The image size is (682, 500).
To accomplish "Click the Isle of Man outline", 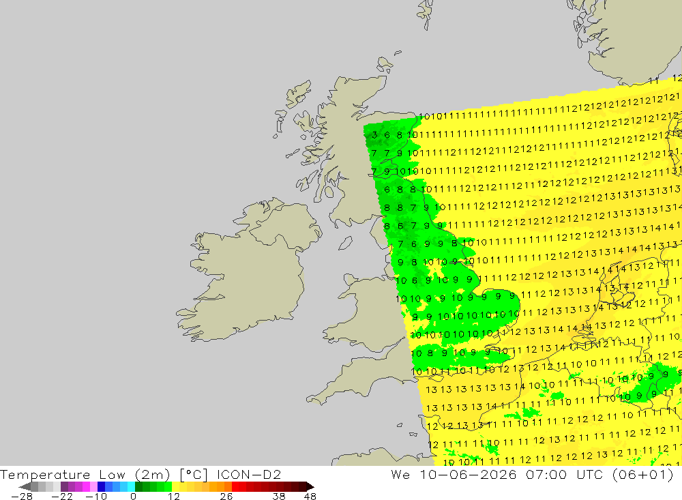I will coord(345,243).
